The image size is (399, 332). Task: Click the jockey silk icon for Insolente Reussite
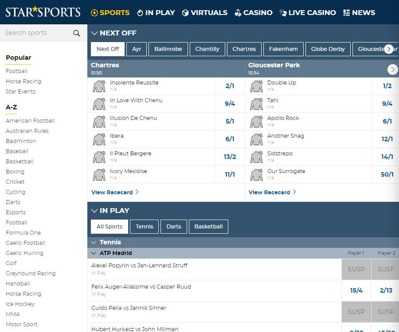coord(99,86)
